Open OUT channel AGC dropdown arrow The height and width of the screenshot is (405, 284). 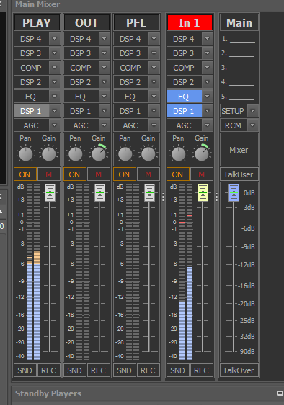click(104, 125)
